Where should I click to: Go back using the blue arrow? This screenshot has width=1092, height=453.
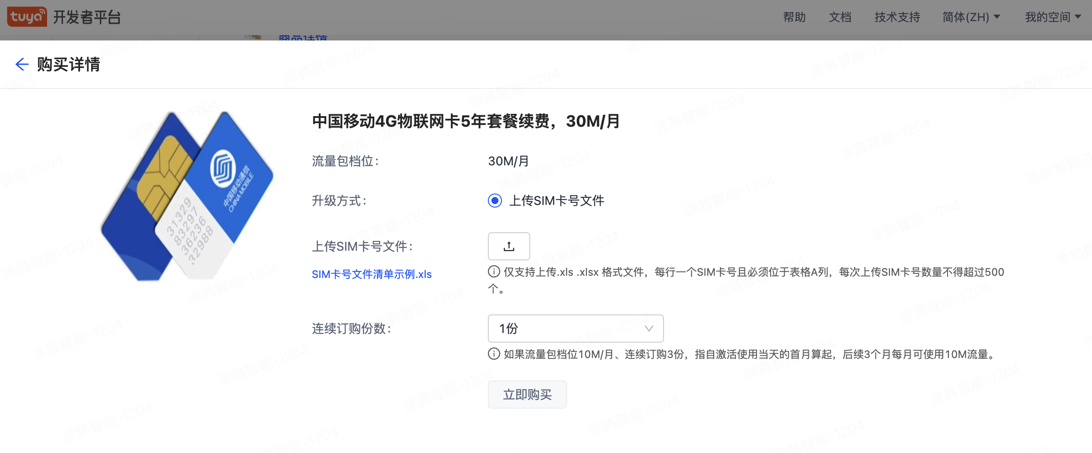22,64
